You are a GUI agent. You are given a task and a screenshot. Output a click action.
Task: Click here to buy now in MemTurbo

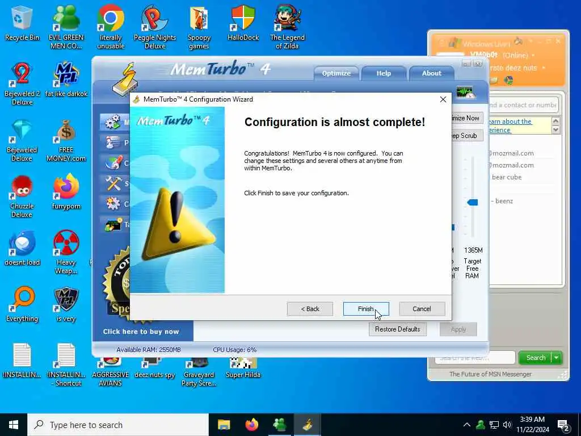pyautogui.click(x=141, y=332)
